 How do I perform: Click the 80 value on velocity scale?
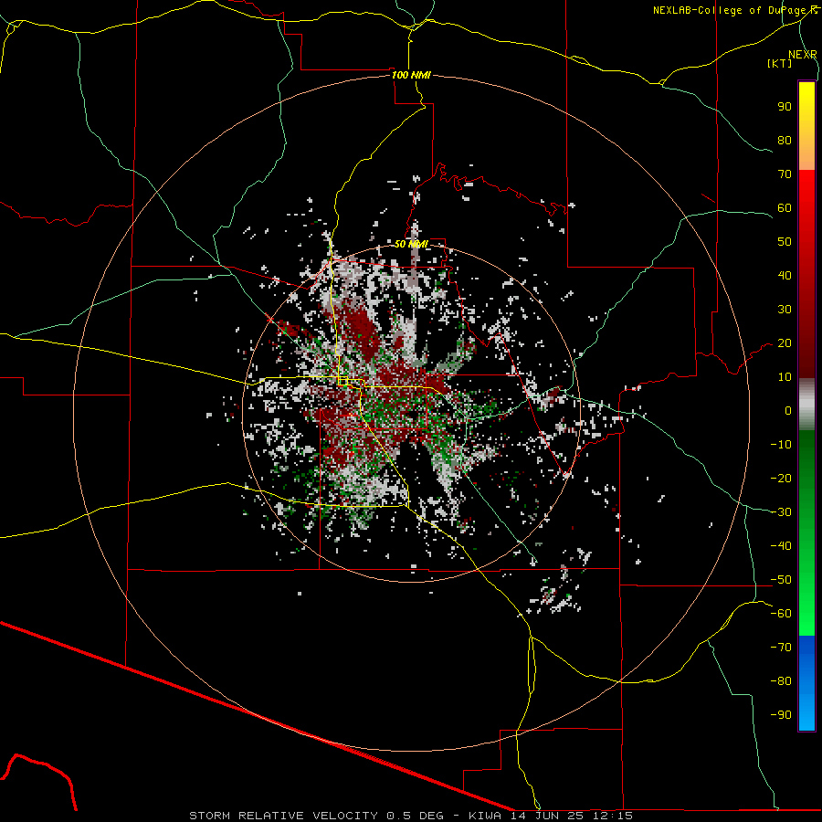(785, 141)
